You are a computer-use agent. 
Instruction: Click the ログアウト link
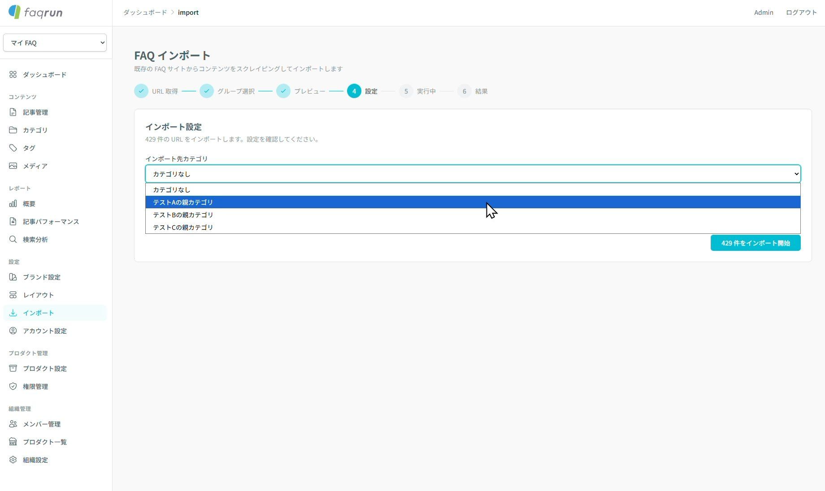[x=801, y=13]
